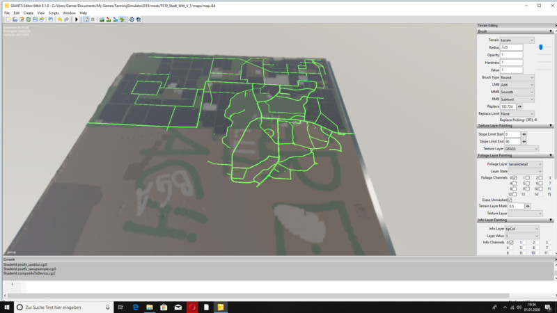Click the Windows Start button
This screenshot has width=557, height=313.
7,307
